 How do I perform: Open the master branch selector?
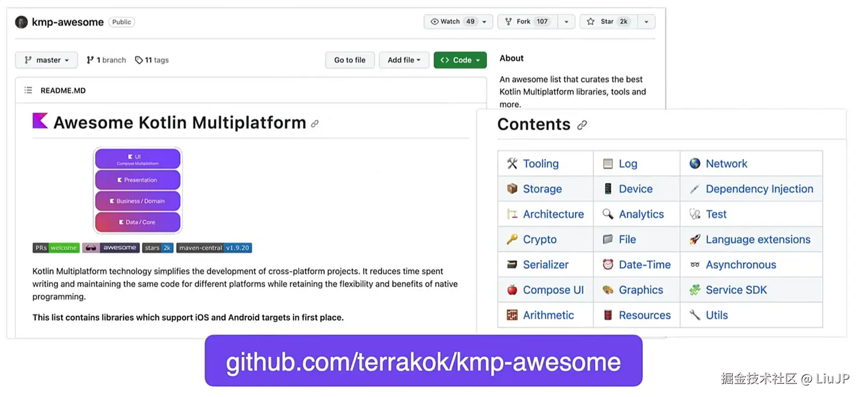click(46, 60)
